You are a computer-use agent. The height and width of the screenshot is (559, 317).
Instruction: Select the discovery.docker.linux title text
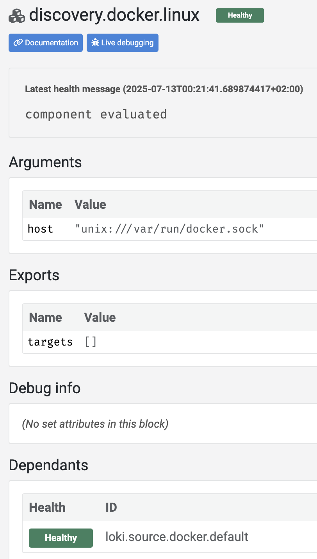pos(114,15)
